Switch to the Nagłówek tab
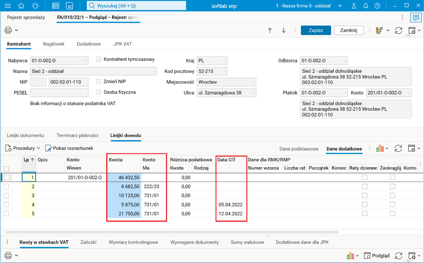 [x=54, y=44]
